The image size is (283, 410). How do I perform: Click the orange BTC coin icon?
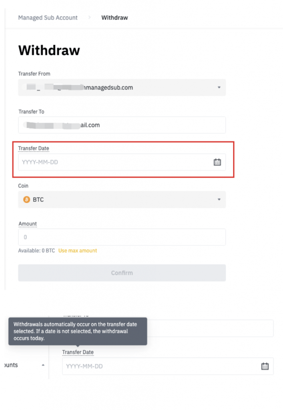[x=26, y=199]
